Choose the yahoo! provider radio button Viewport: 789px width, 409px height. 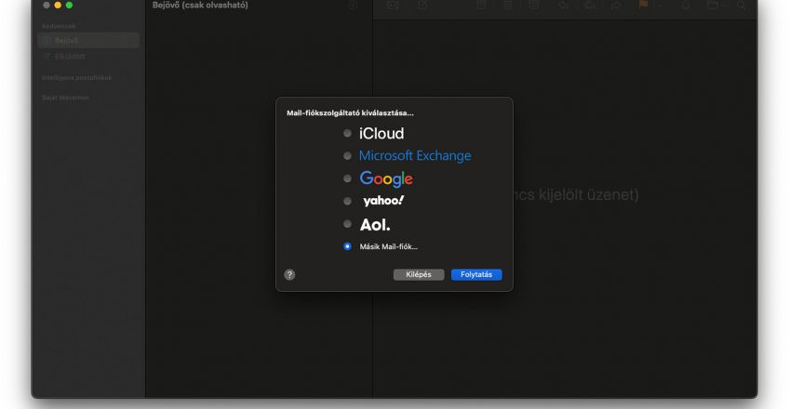pyautogui.click(x=347, y=201)
